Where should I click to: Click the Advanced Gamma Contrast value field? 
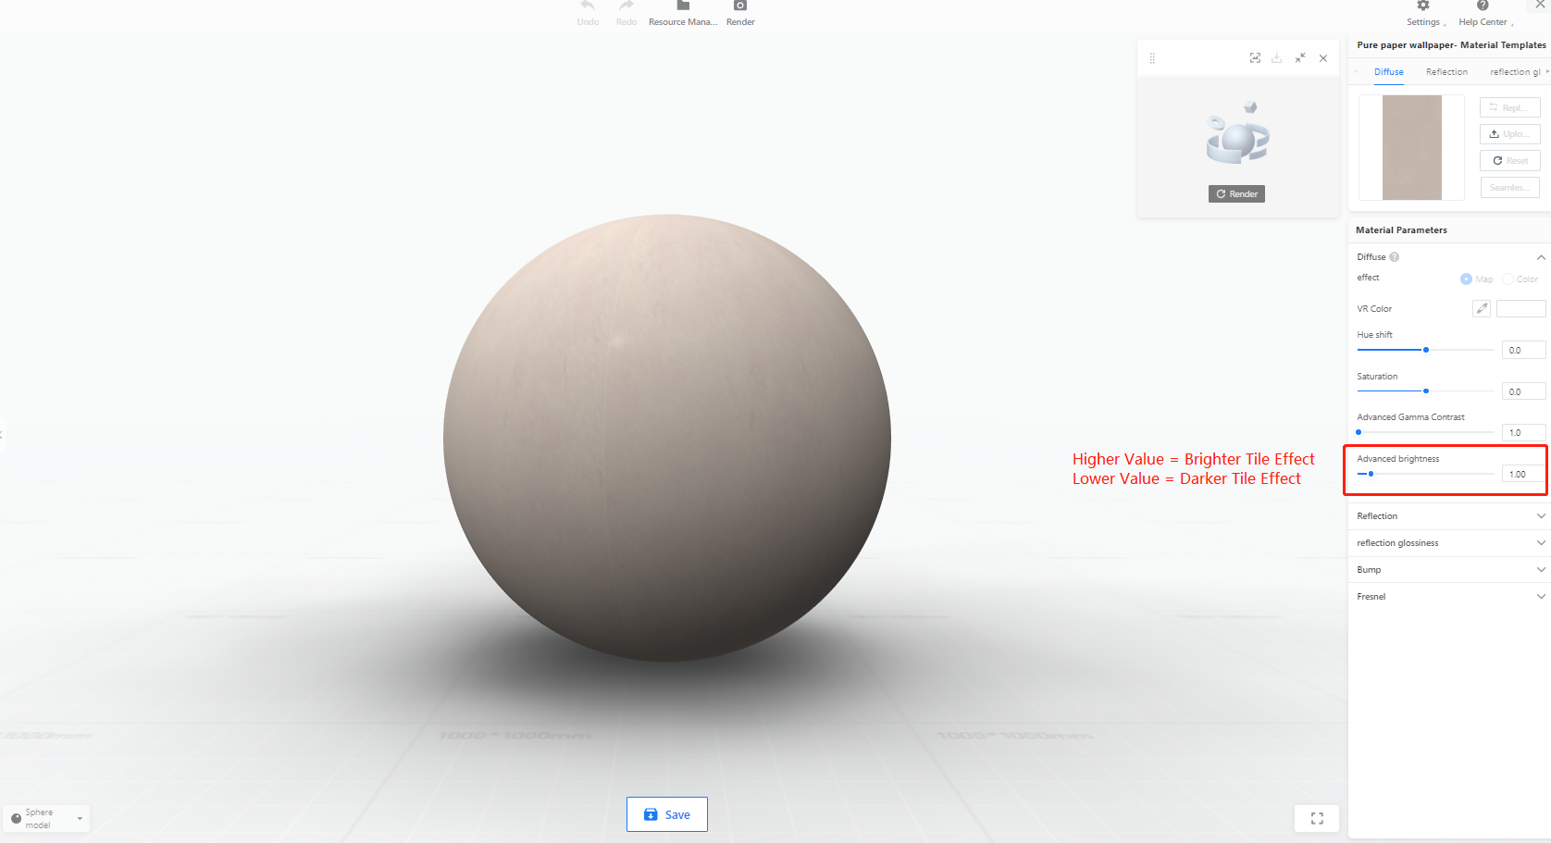coord(1523,432)
